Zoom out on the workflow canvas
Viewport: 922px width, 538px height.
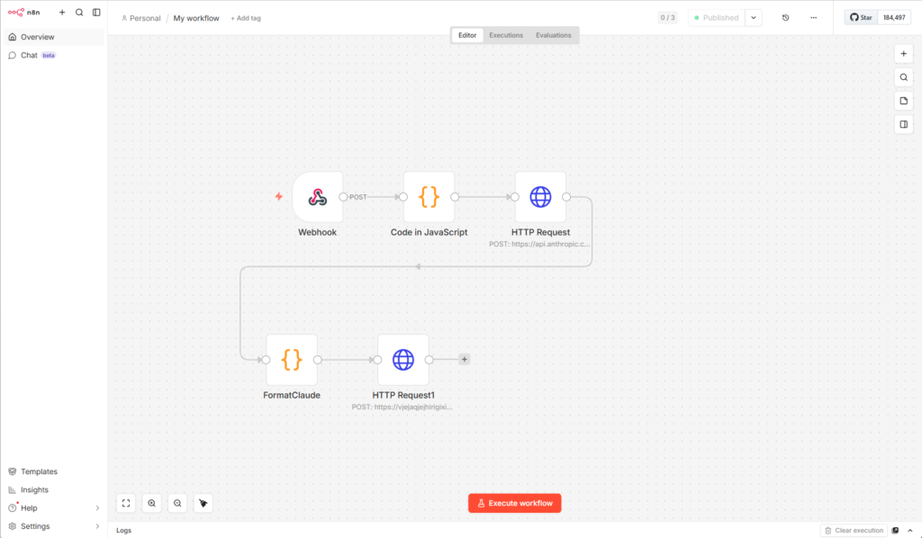pyautogui.click(x=177, y=503)
